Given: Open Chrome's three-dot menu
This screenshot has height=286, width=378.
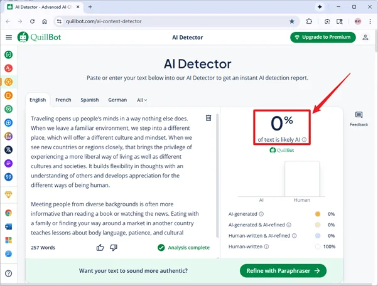Looking at the screenshot, I should tap(370, 21).
